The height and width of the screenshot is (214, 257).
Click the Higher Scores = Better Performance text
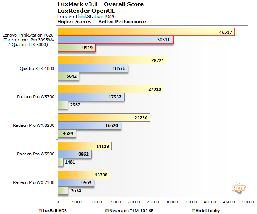pos(102,22)
